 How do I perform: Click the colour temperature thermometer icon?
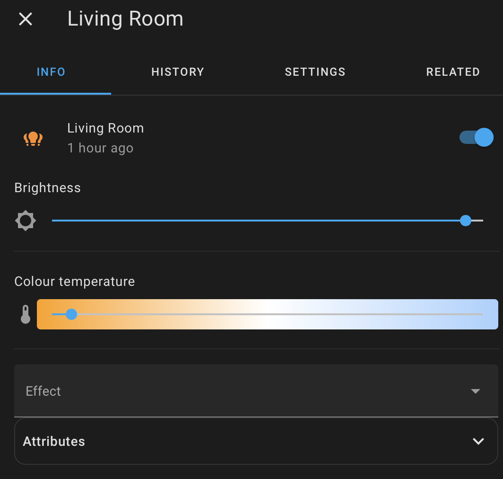[x=25, y=314]
